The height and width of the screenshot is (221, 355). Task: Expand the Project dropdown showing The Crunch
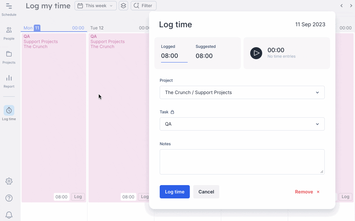tap(242, 92)
